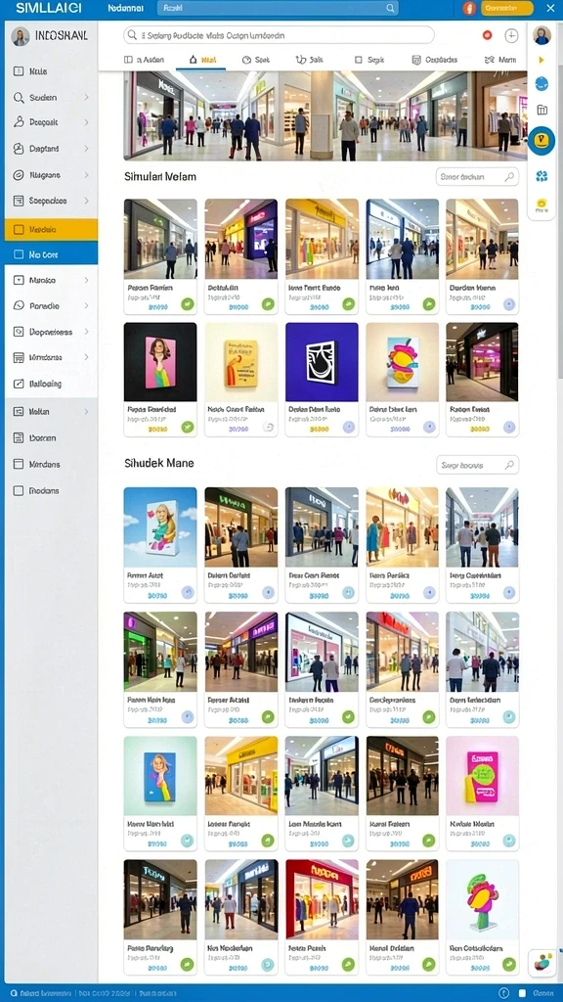The image size is (563, 1002).
Task: Click the magnifier in the 'Sihudek Mane' section search
Action: (x=509, y=465)
